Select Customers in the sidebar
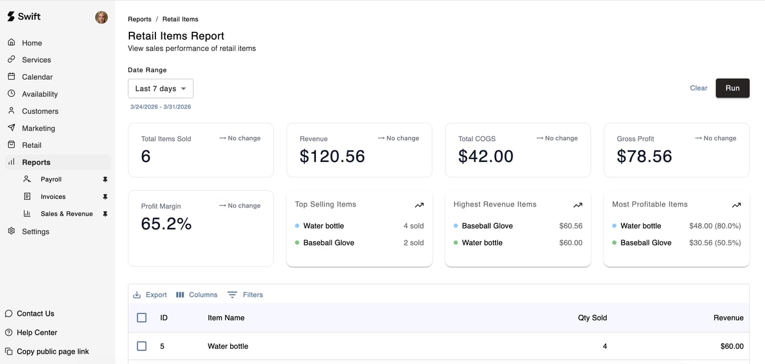 coord(40,111)
